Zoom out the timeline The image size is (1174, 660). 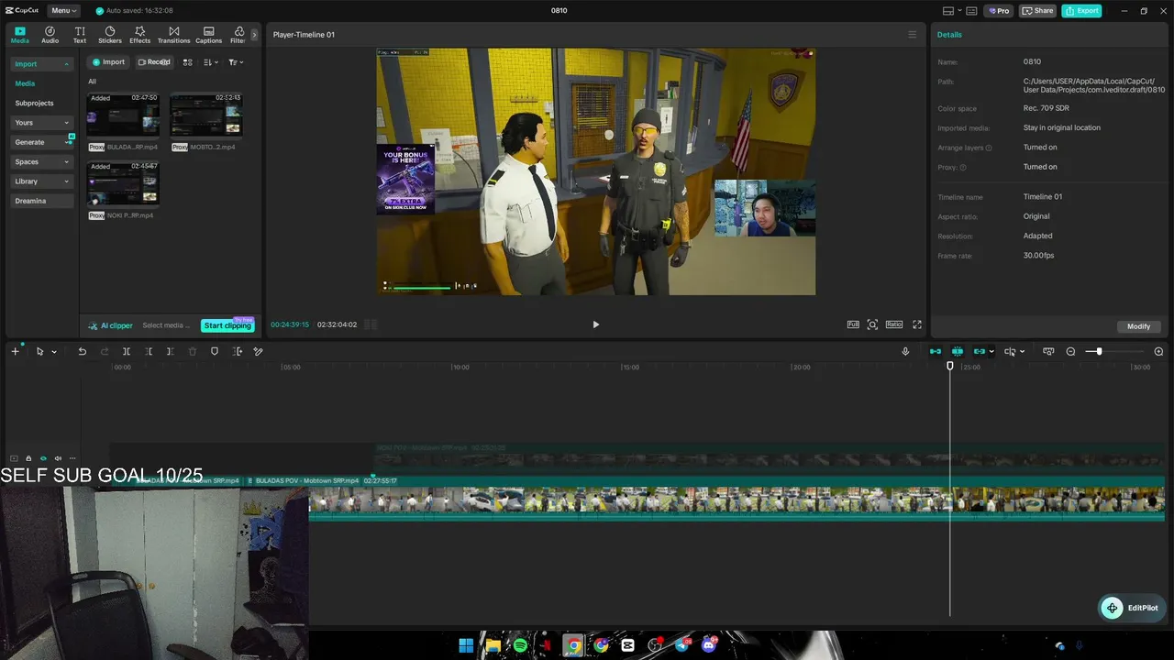1070,351
